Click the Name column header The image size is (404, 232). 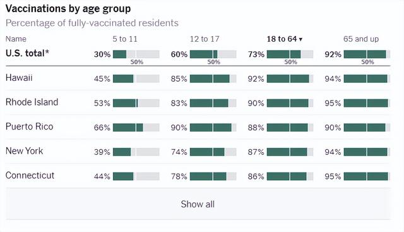point(16,39)
